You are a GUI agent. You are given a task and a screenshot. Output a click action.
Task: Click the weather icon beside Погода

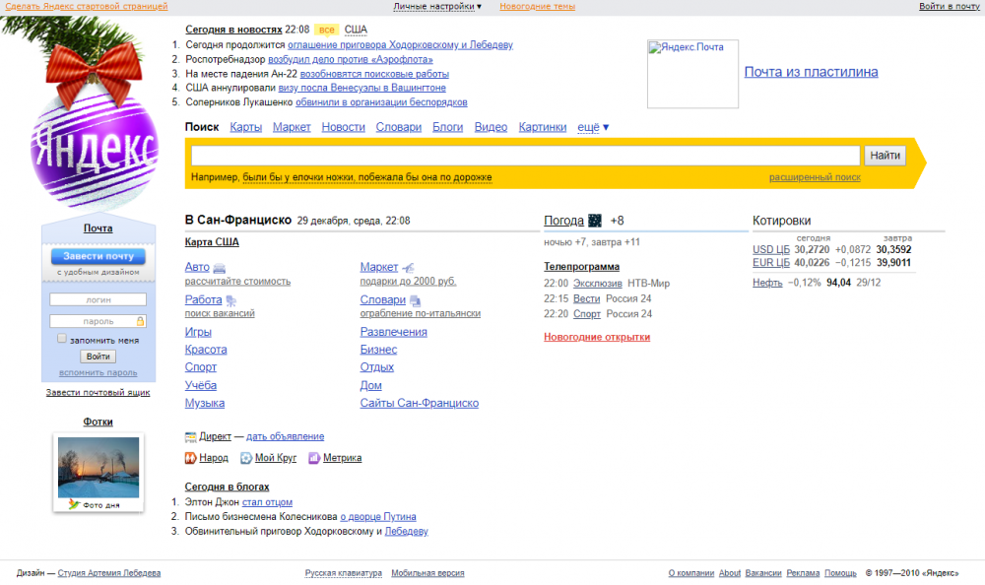(x=594, y=221)
